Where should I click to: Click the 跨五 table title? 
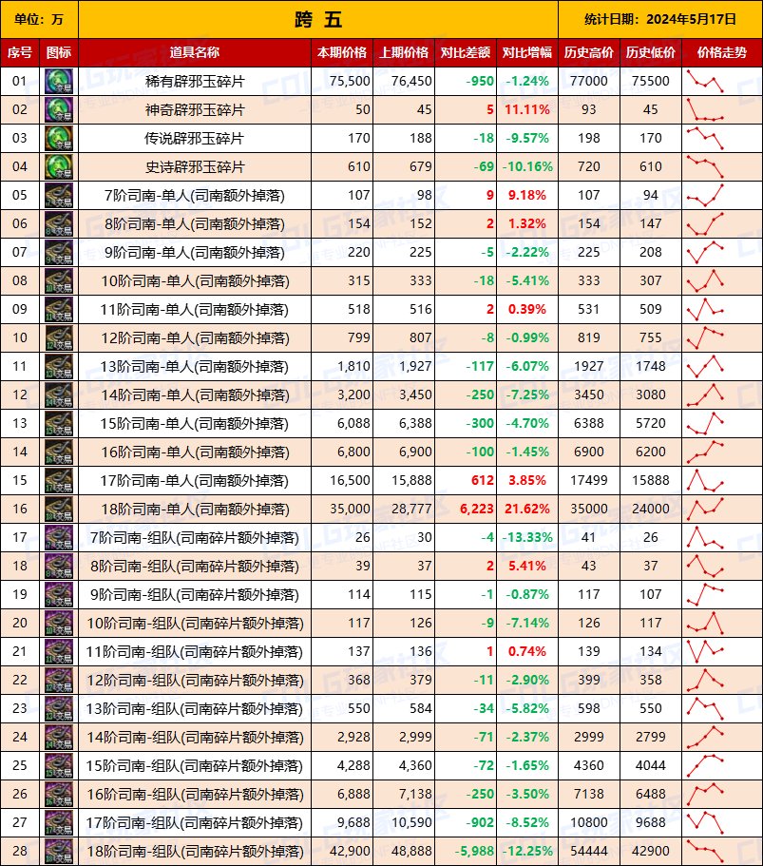click(x=318, y=20)
